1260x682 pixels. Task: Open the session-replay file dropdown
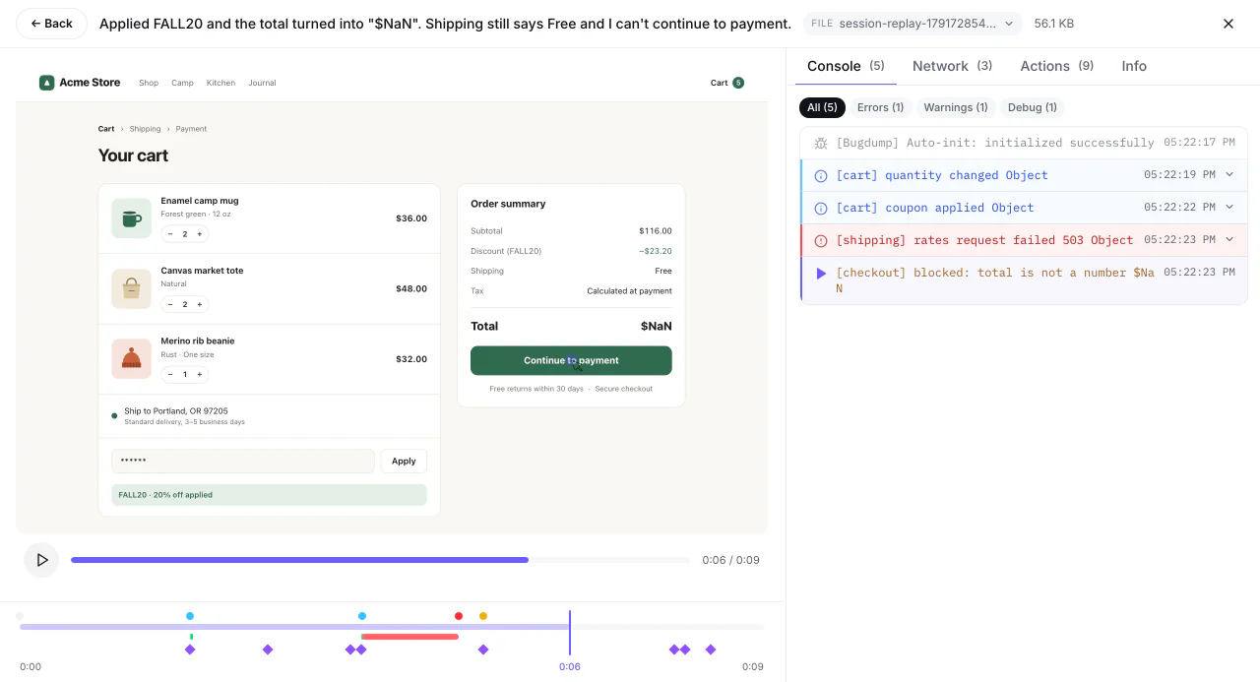(913, 24)
